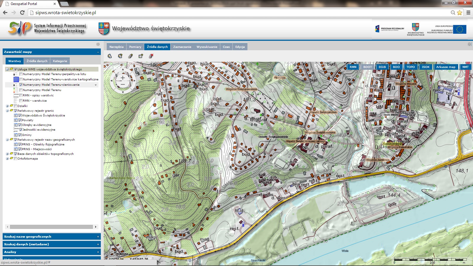Click the layer tree horizontal scrollbar
The image size is (473, 266).
pyautogui.click(x=51, y=227)
